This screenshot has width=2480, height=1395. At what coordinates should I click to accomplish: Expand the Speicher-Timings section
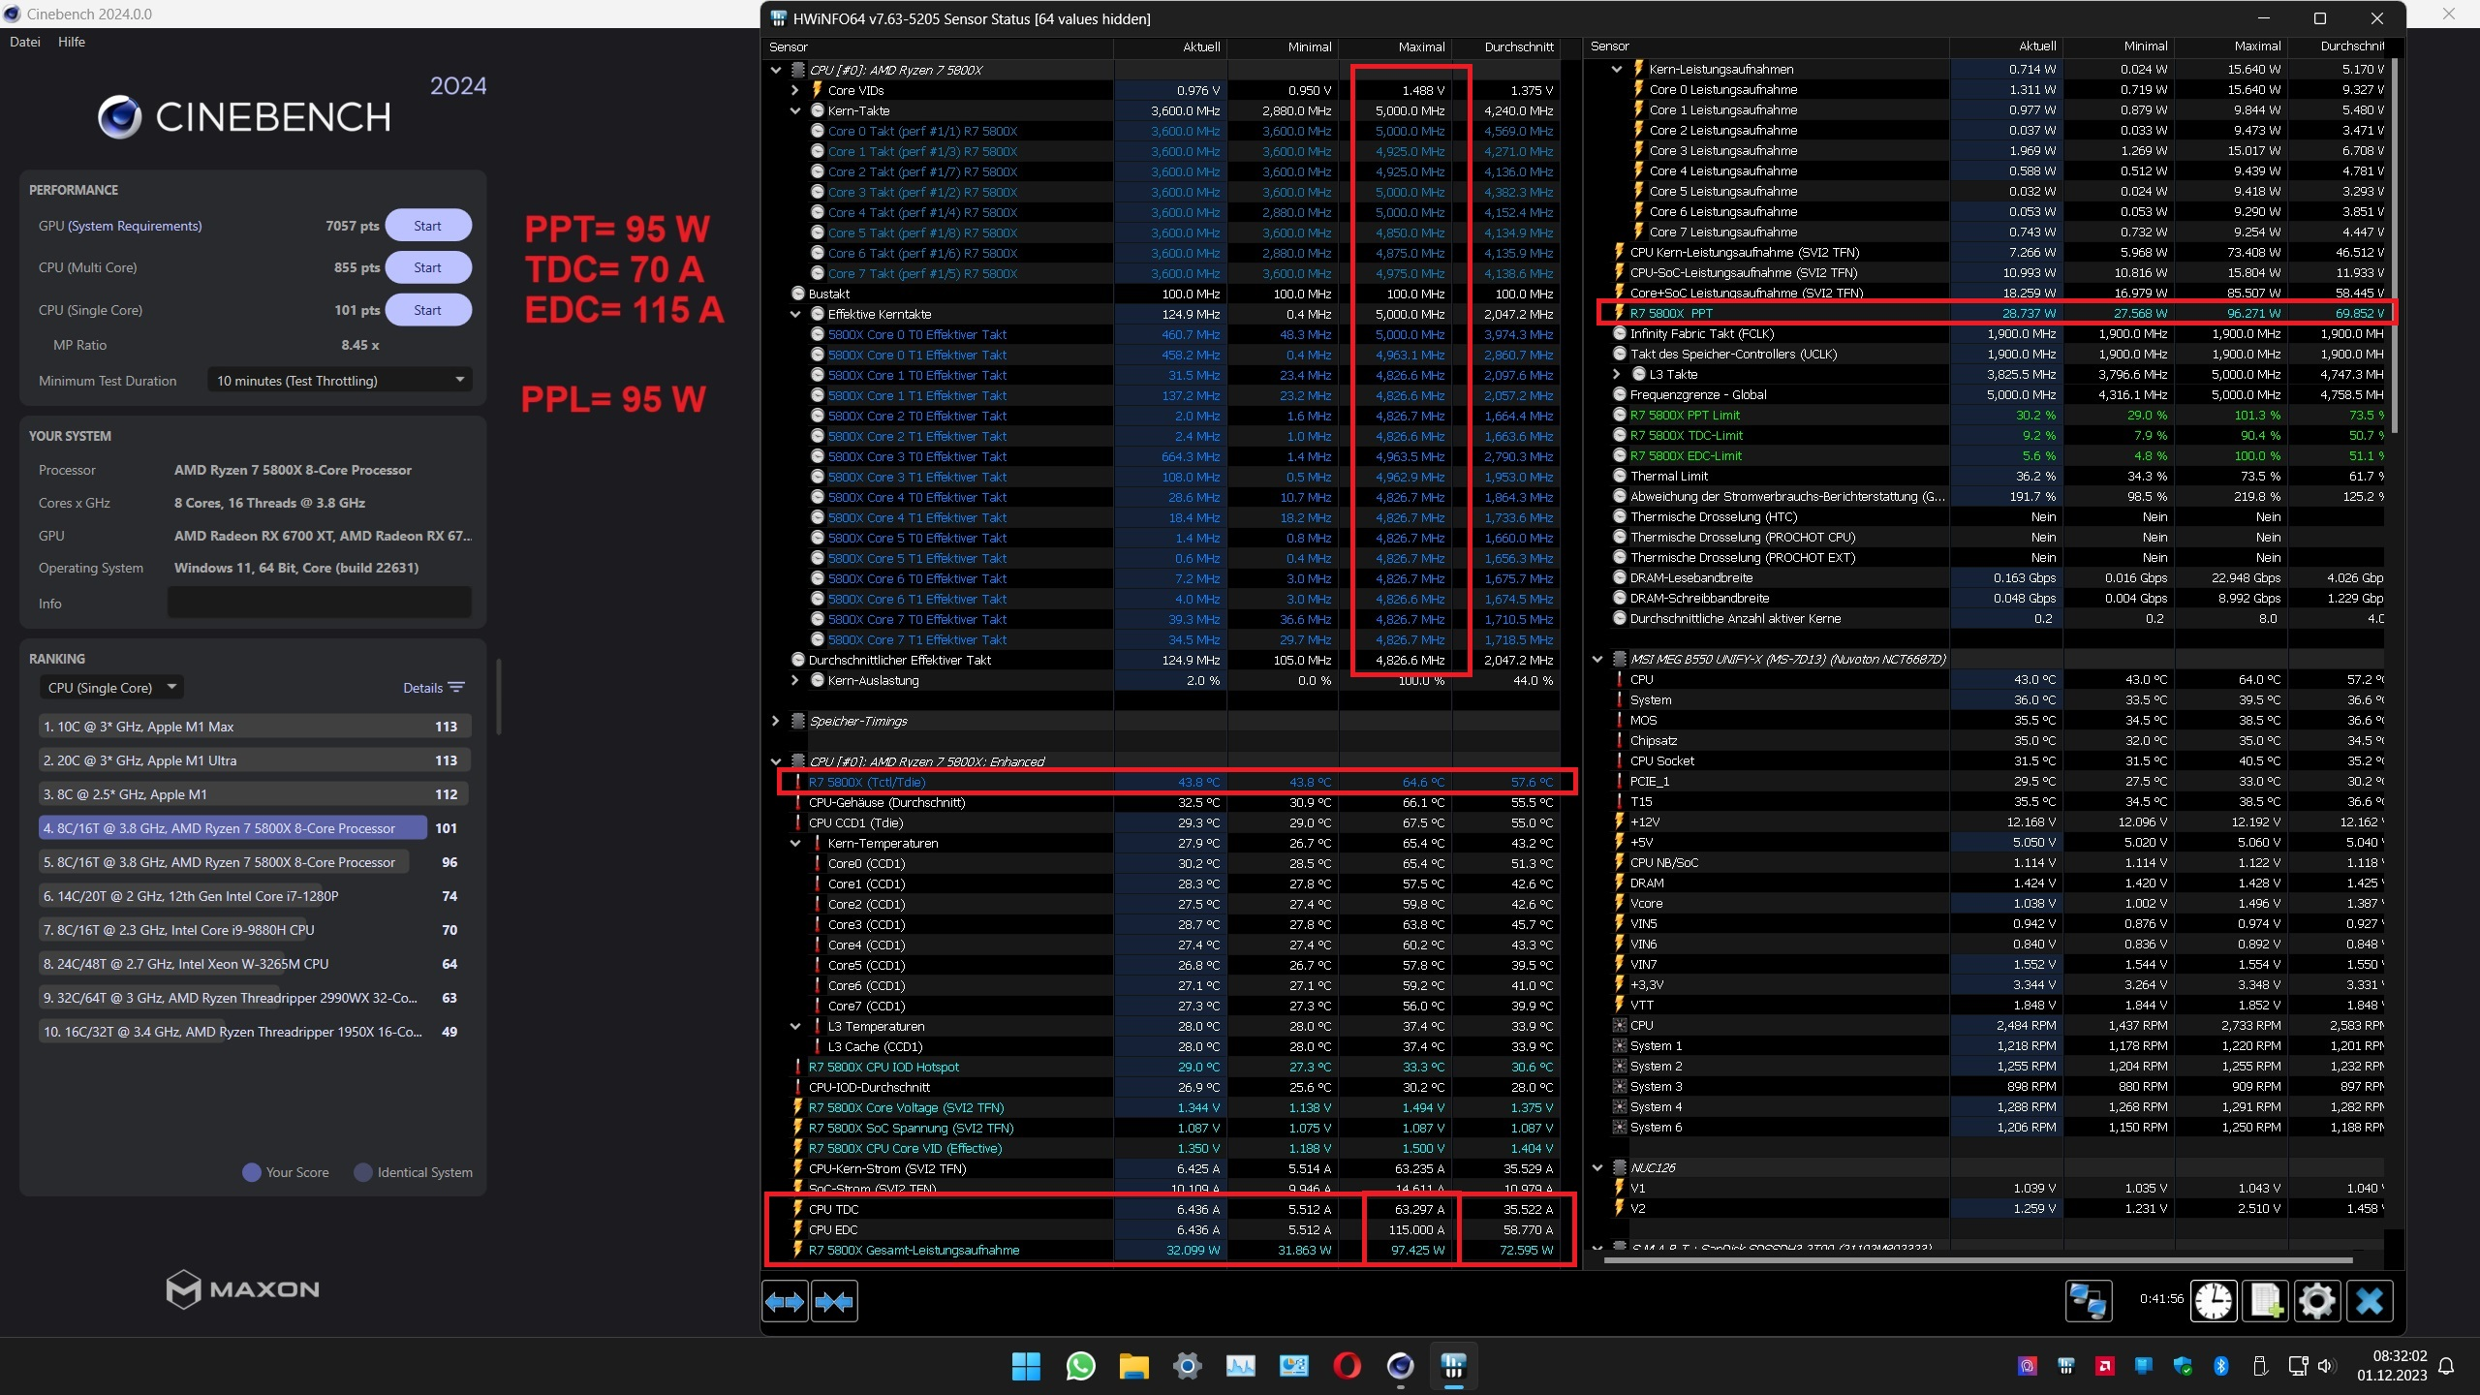pyautogui.click(x=775, y=721)
